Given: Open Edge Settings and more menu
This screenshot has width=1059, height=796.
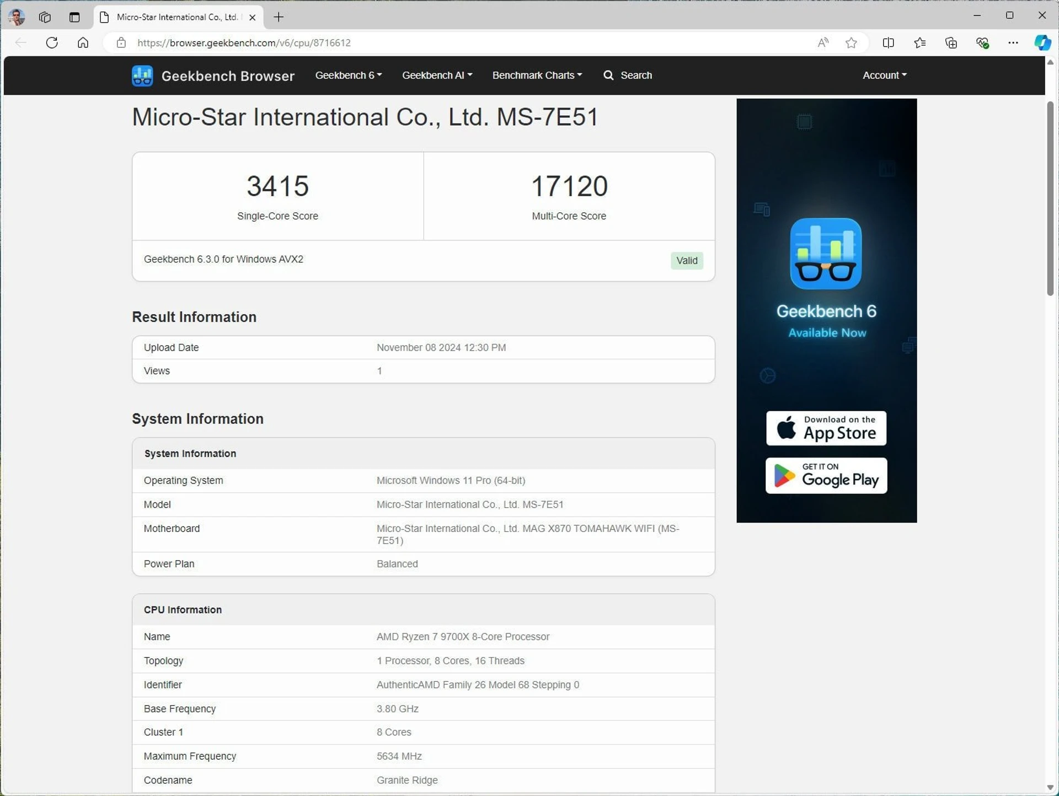Looking at the screenshot, I should tap(1013, 42).
